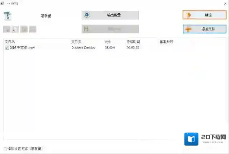Click the 添加文件 add file button
This screenshot has height=154, width=229.
click(x=204, y=29)
